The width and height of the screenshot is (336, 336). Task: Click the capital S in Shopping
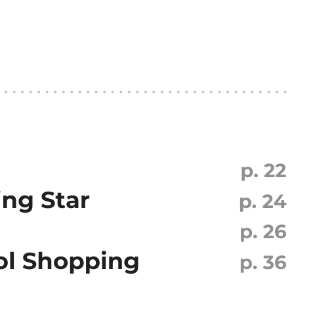(29, 261)
